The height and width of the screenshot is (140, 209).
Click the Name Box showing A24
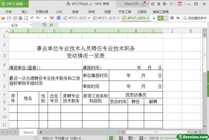click(15, 25)
